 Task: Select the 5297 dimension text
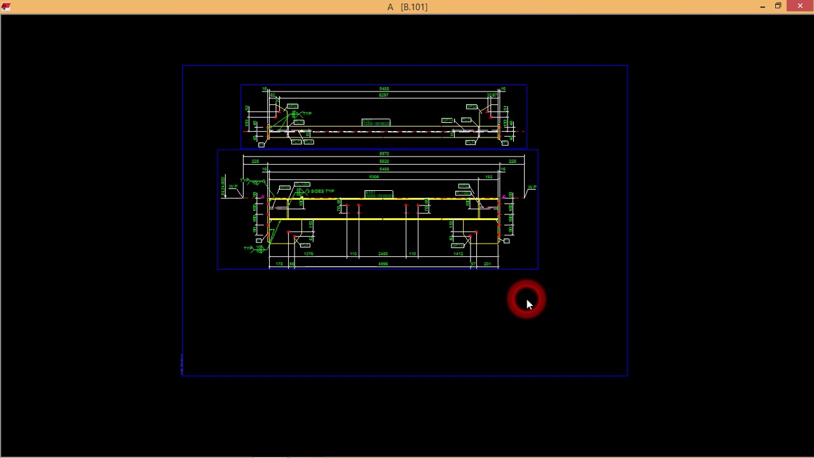click(x=383, y=95)
